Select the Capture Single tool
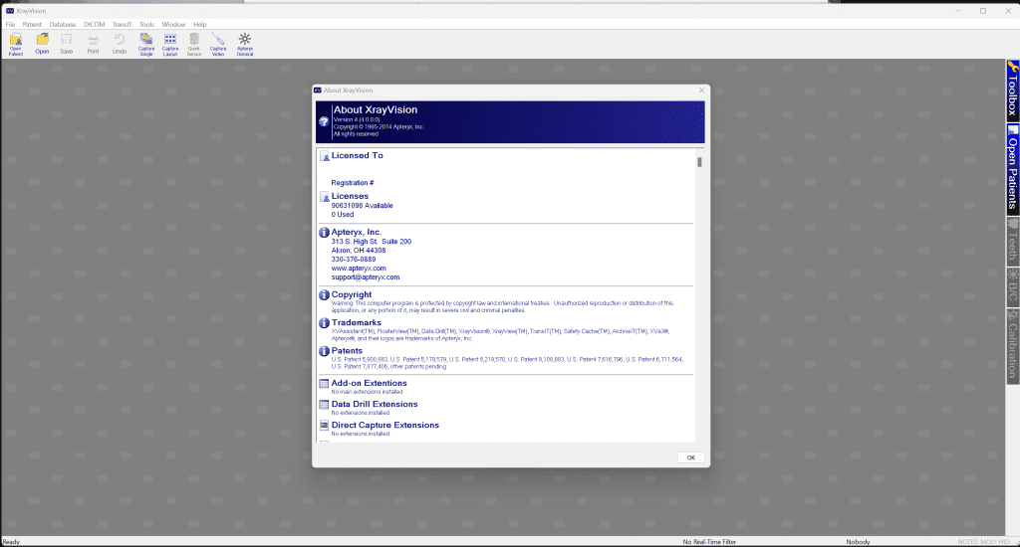Viewport: 1020px width, 547px height. [x=146, y=43]
